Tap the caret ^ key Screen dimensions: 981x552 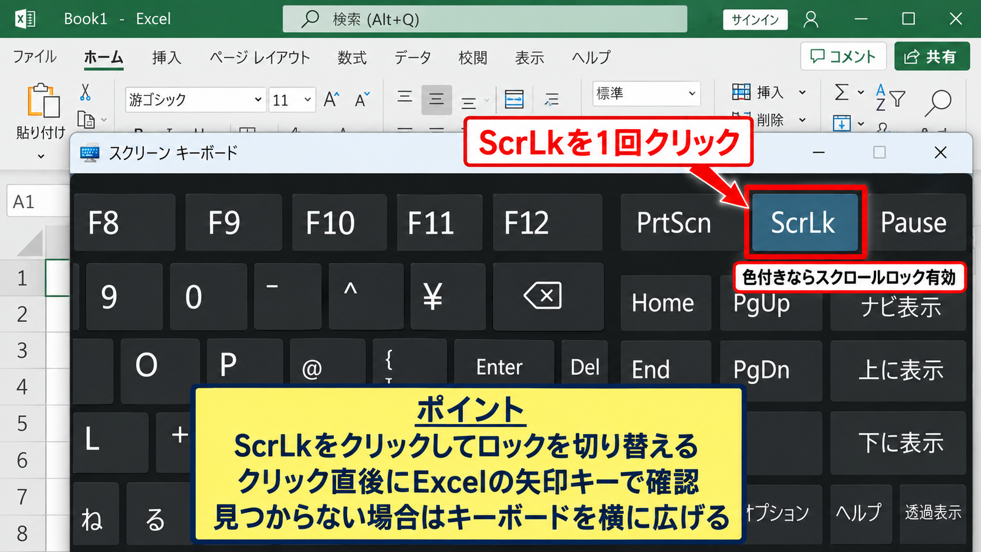point(366,296)
